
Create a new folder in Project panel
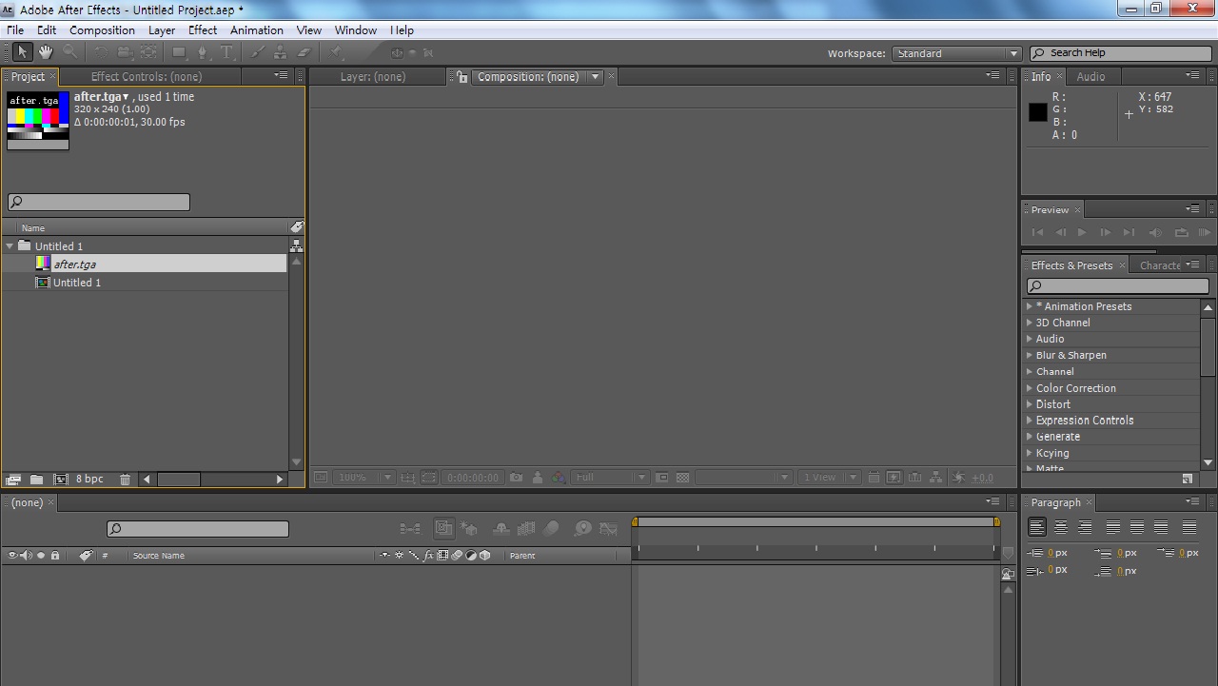click(x=36, y=480)
